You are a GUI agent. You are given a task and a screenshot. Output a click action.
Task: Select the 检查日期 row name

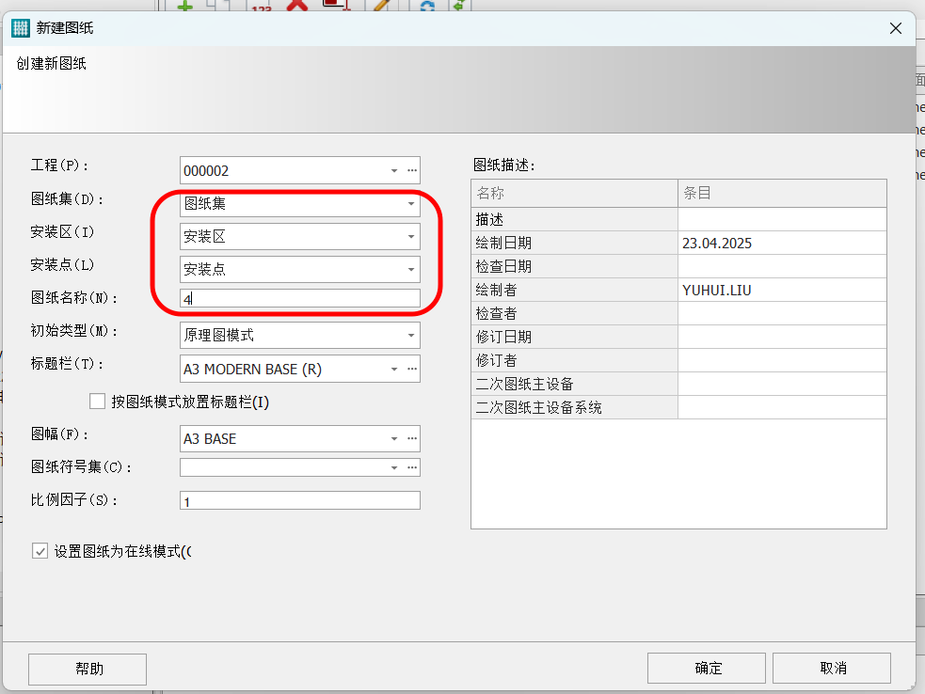(x=575, y=266)
